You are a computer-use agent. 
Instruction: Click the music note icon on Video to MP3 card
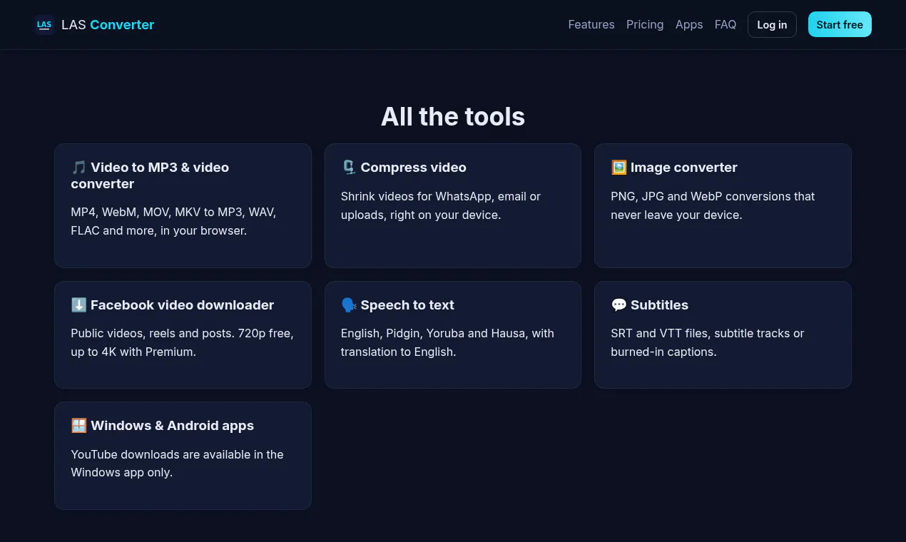click(x=78, y=168)
